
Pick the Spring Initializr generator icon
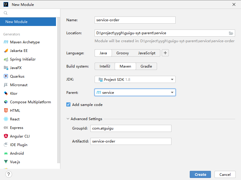[x=6, y=59]
